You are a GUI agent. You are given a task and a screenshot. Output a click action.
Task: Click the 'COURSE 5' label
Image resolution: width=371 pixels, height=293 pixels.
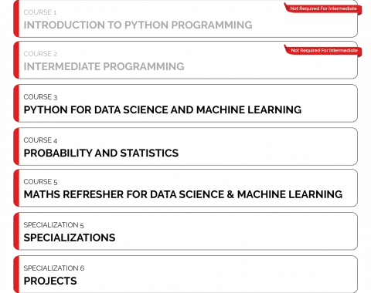click(40, 182)
